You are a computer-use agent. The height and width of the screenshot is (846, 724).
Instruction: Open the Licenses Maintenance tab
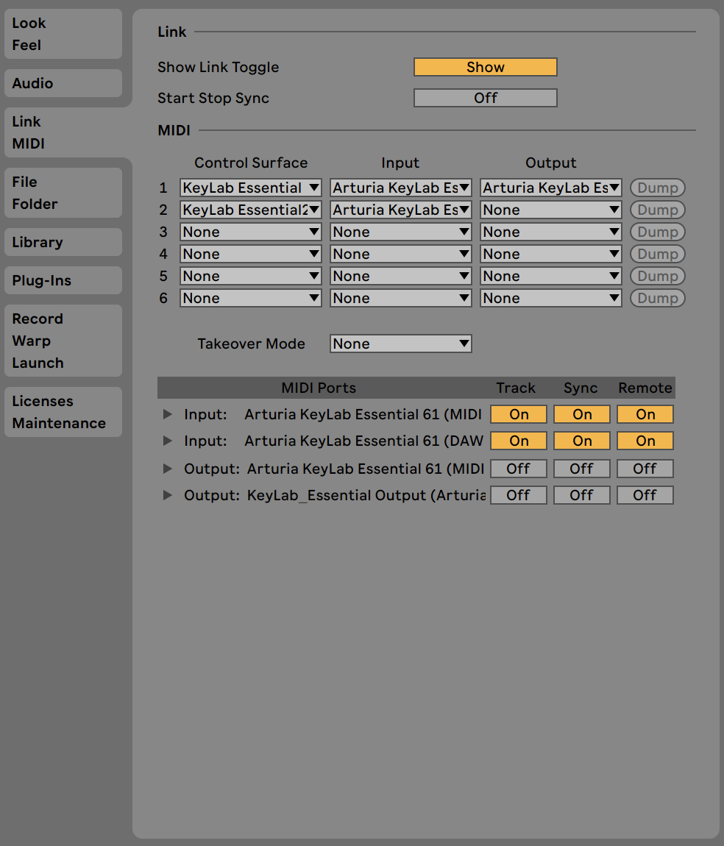pos(63,412)
